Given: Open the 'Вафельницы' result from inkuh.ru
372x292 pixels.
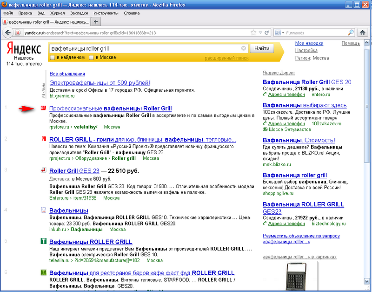Looking at the screenshot, I should [x=69, y=211].
